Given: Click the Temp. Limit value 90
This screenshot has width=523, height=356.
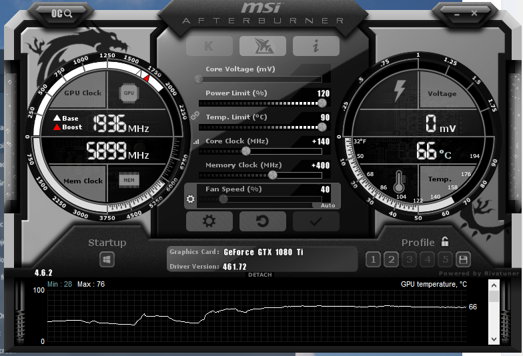Looking at the screenshot, I should point(326,117).
